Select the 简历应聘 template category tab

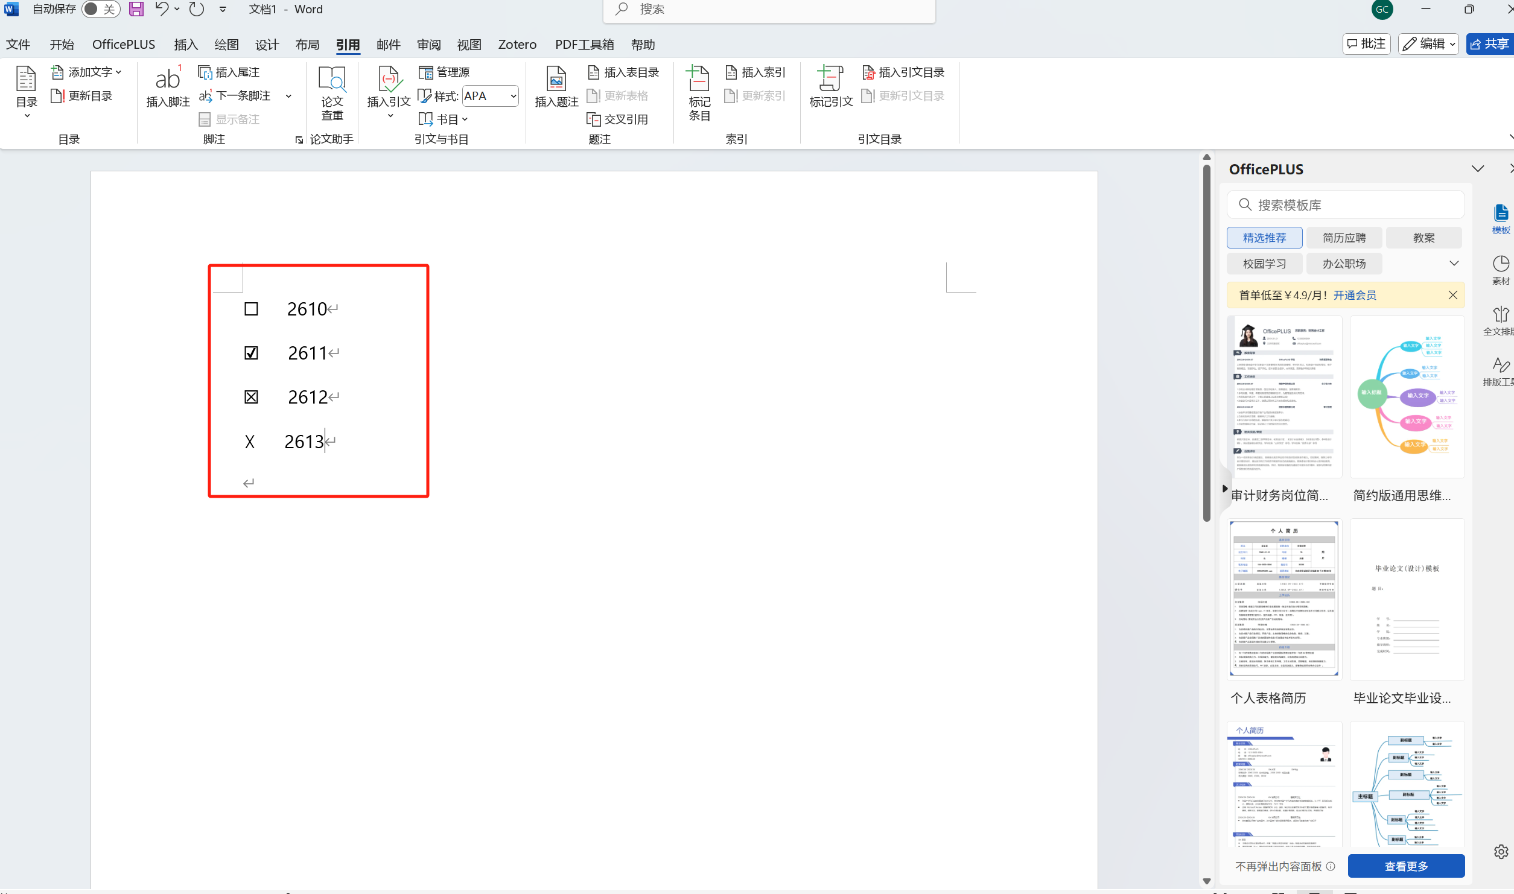[1344, 238]
